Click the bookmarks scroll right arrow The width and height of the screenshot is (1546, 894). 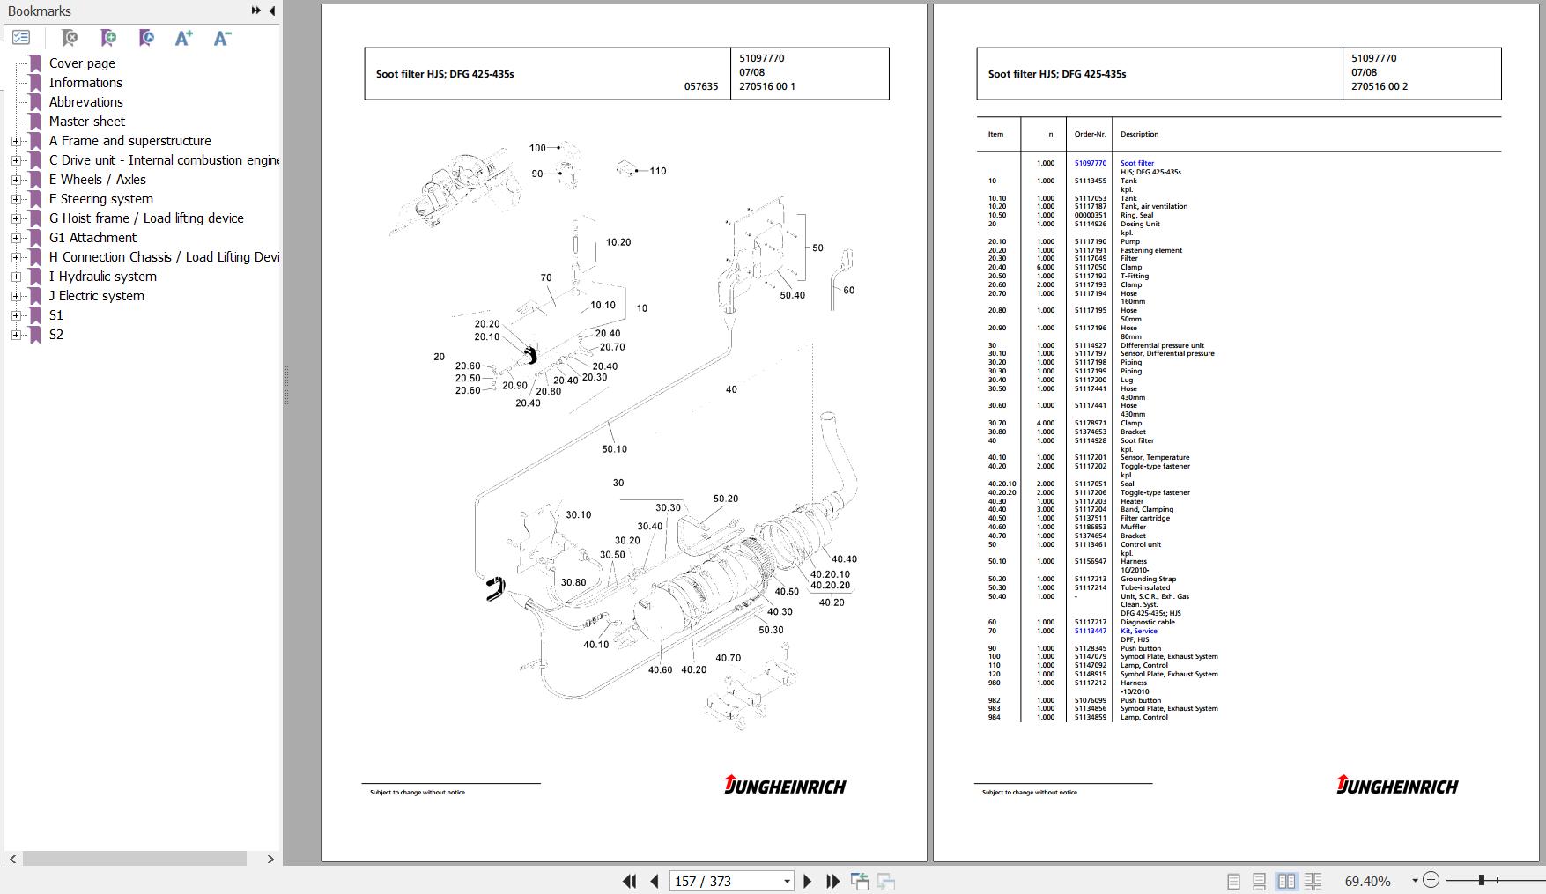(x=270, y=859)
